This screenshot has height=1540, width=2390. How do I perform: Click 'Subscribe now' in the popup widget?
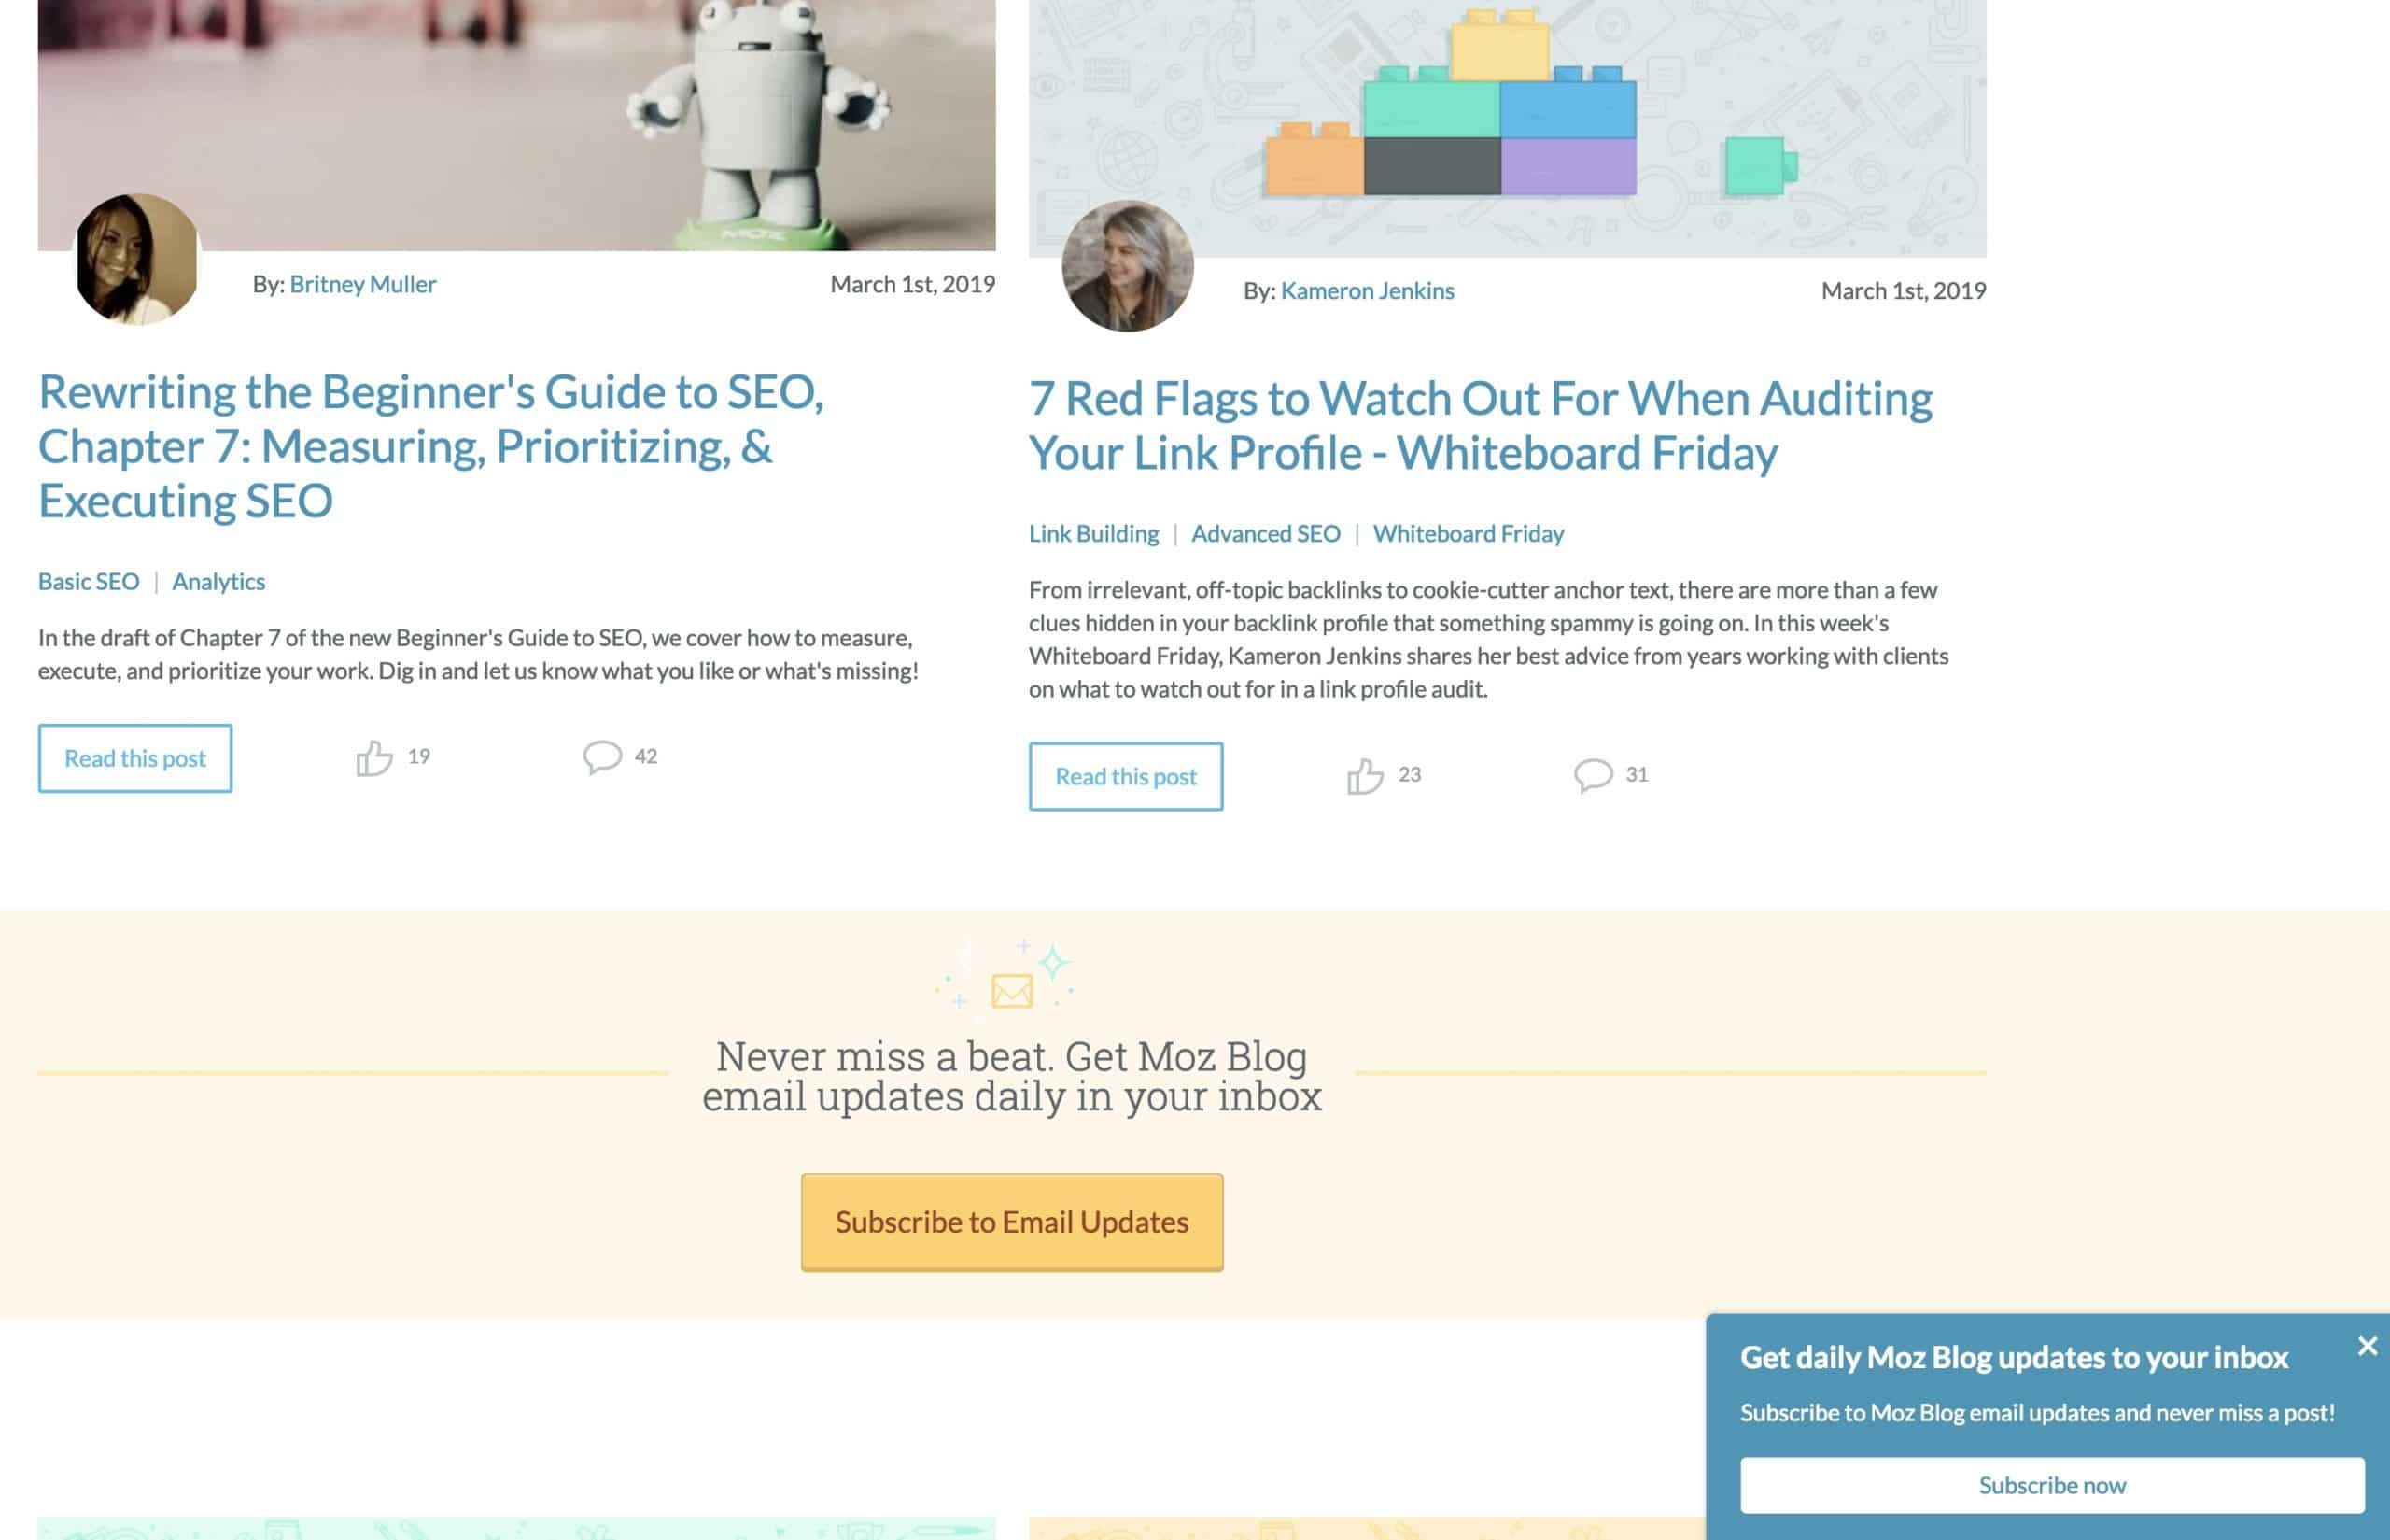[x=2052, y=1484]
